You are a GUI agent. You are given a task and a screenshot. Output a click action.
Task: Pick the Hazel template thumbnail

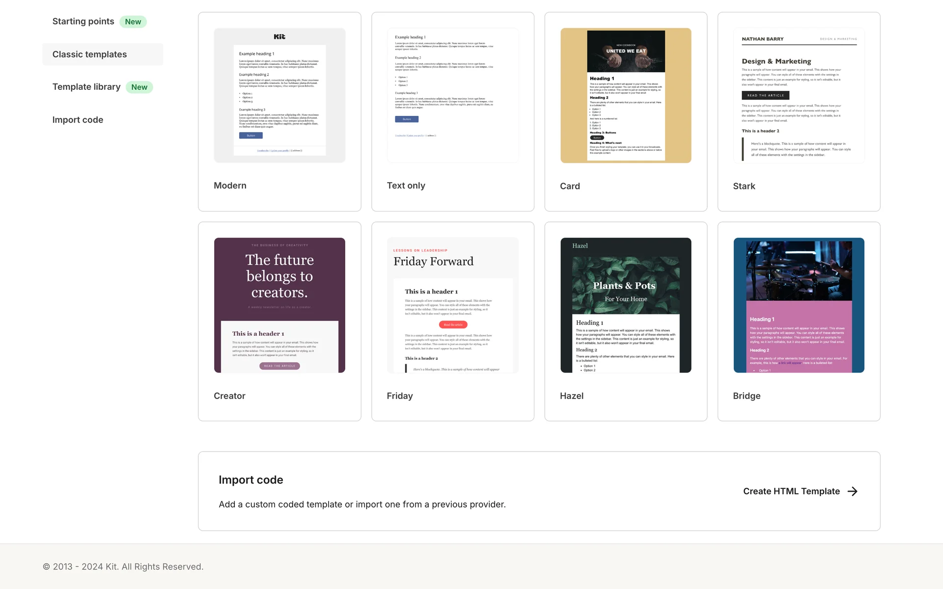tap(626, 305)
